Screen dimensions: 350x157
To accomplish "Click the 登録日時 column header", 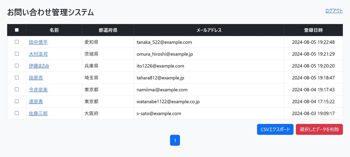I will 313,30.
